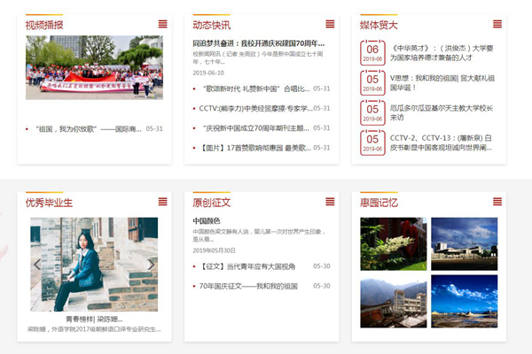Click the 05 date badge beside V思想
532x354 pixels.
(x=372, y=82)
